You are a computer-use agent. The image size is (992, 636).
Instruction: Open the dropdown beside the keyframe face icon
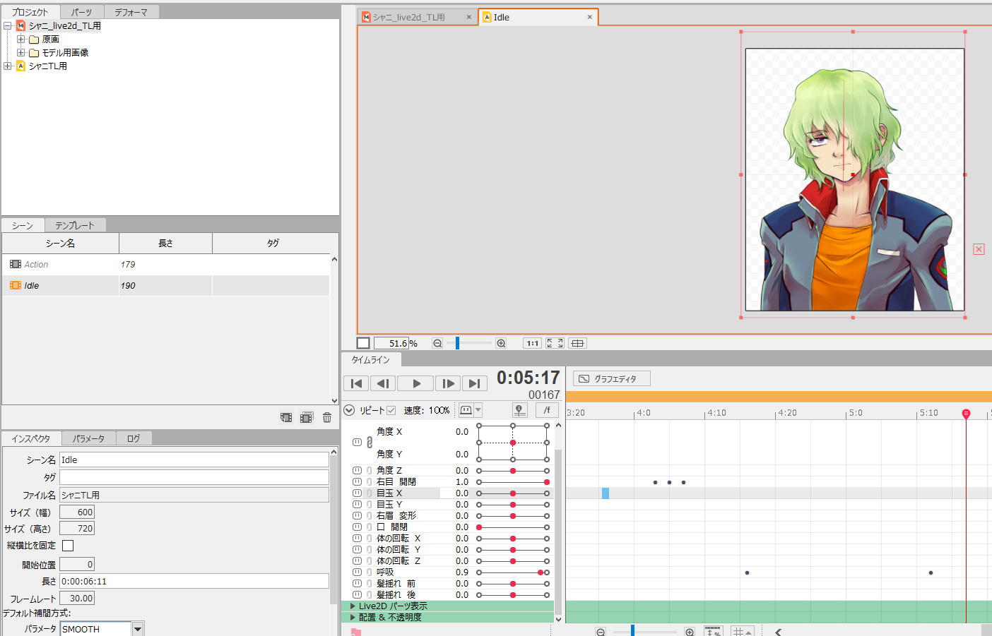tap(478, 410)
